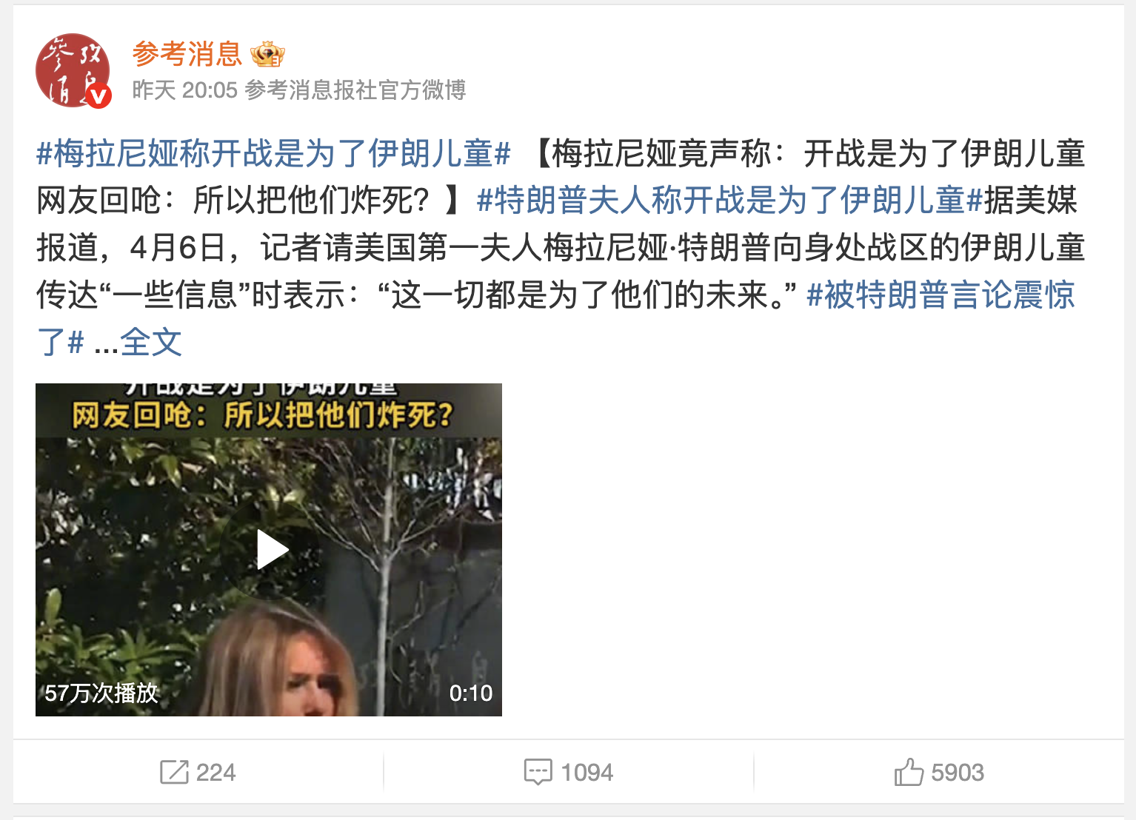
Task: Click the repost icon beside 224
Action: pos(174,772)
